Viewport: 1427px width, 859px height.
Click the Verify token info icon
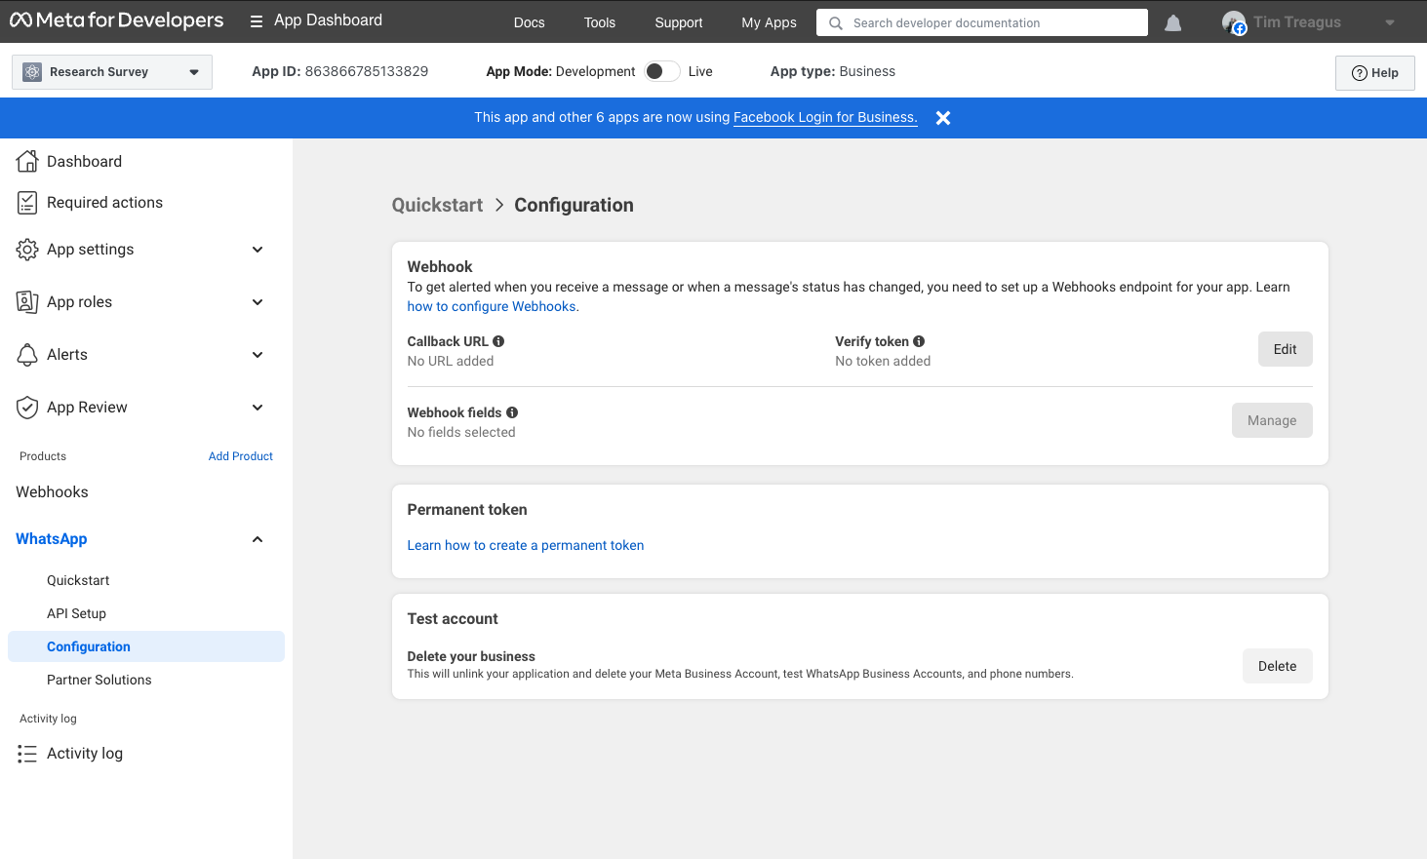[919, 341]
